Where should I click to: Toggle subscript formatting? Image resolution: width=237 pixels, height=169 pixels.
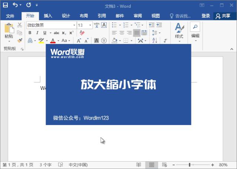(64, 33)
